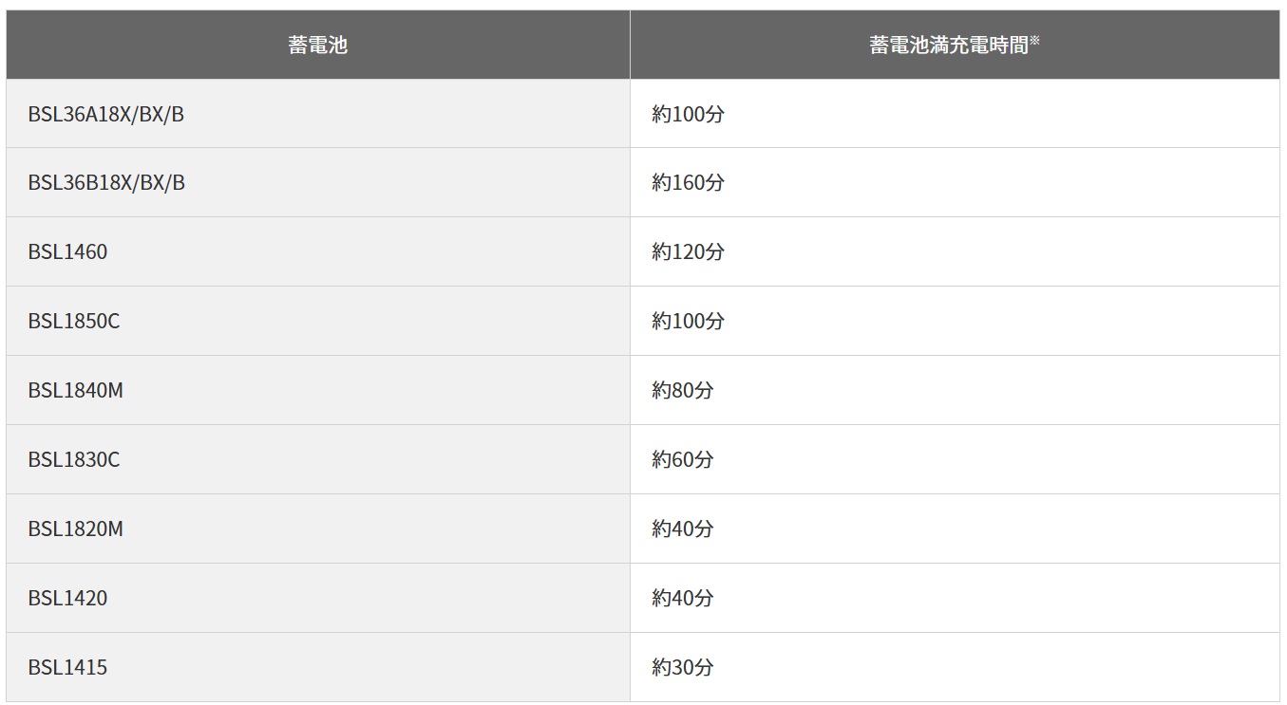Image resolution: width=1287 pixels, height=705 pixels.
Task: Click charge time for BSL36A18X/BX/B
Action: pos(688,114)
